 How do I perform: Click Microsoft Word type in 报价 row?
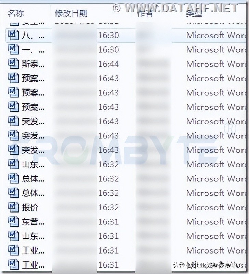(217, 207)
